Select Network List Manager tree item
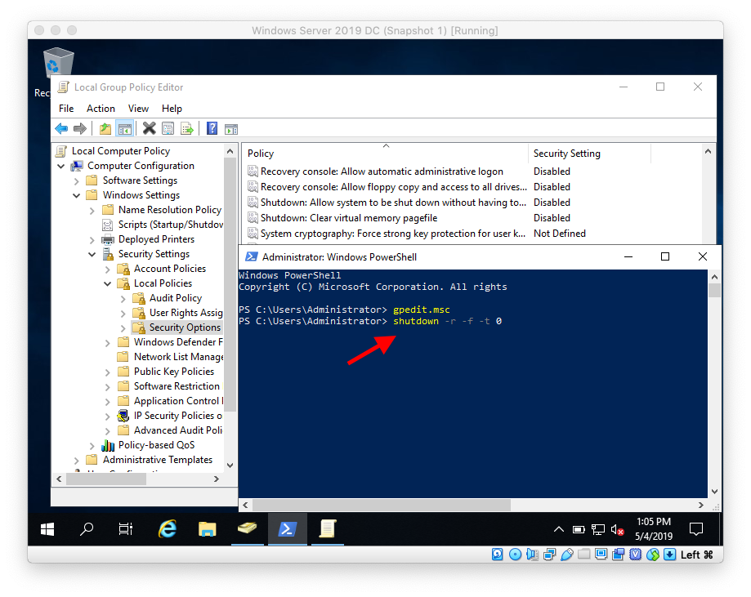The image size is (751, 597). click(x=178, y=357)
